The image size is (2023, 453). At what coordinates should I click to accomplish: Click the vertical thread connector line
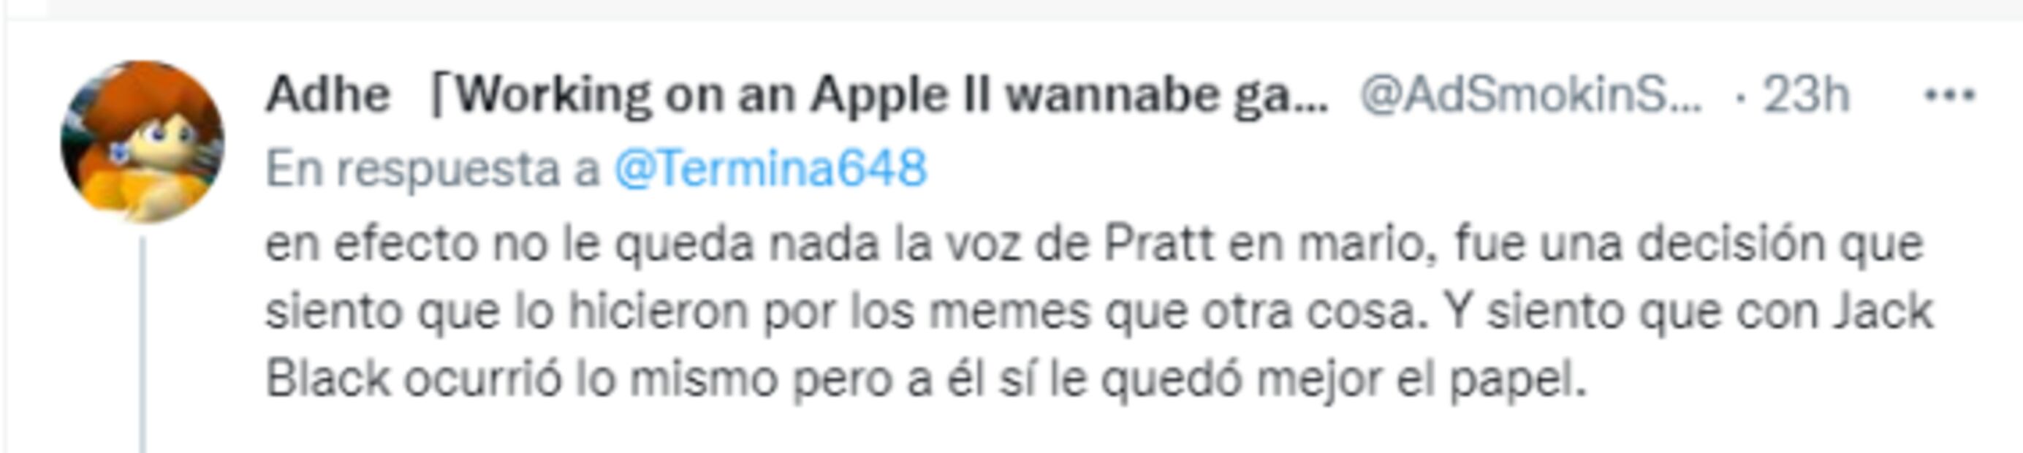coord(143,346)
